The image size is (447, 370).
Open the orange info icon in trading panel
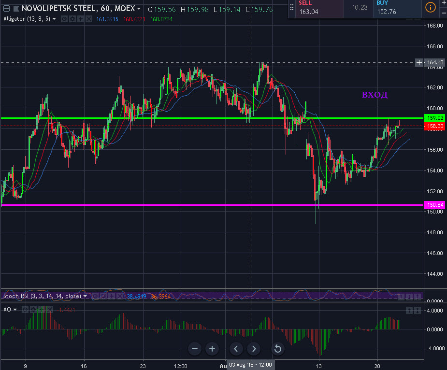[x=430, y=7]
